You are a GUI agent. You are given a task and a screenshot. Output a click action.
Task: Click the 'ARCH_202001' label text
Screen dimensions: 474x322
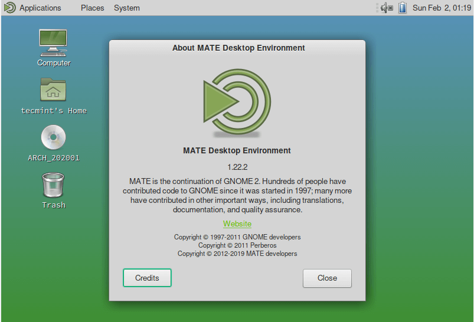click(54, 158)
